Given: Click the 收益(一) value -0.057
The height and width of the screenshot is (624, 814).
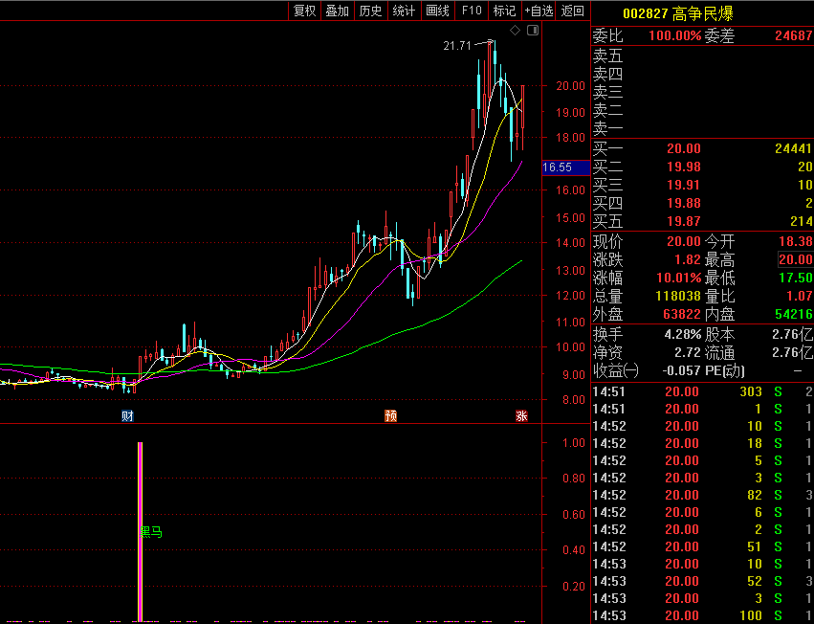Looking at the screenshot, I should [681, 371].
